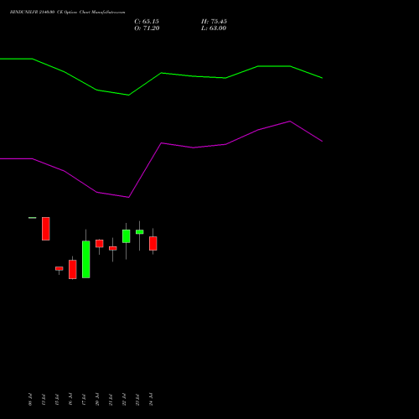Click the '22 Jul' date axis label
This screenshot has width=419, height=419.
pyautogui.click(x=124, y=399)
